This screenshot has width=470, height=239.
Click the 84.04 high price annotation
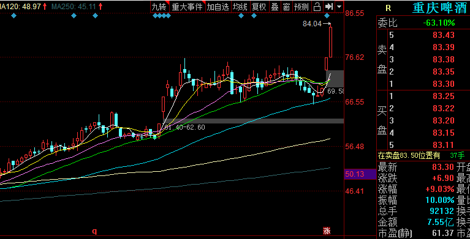[312, 24]
